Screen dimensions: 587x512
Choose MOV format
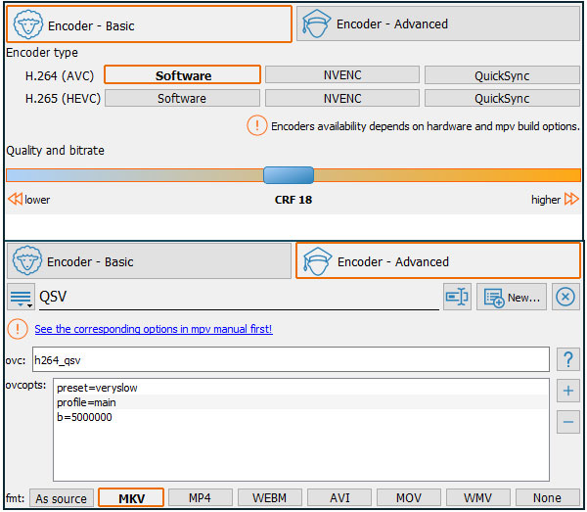pyautogui.click(x=409, y=497)
